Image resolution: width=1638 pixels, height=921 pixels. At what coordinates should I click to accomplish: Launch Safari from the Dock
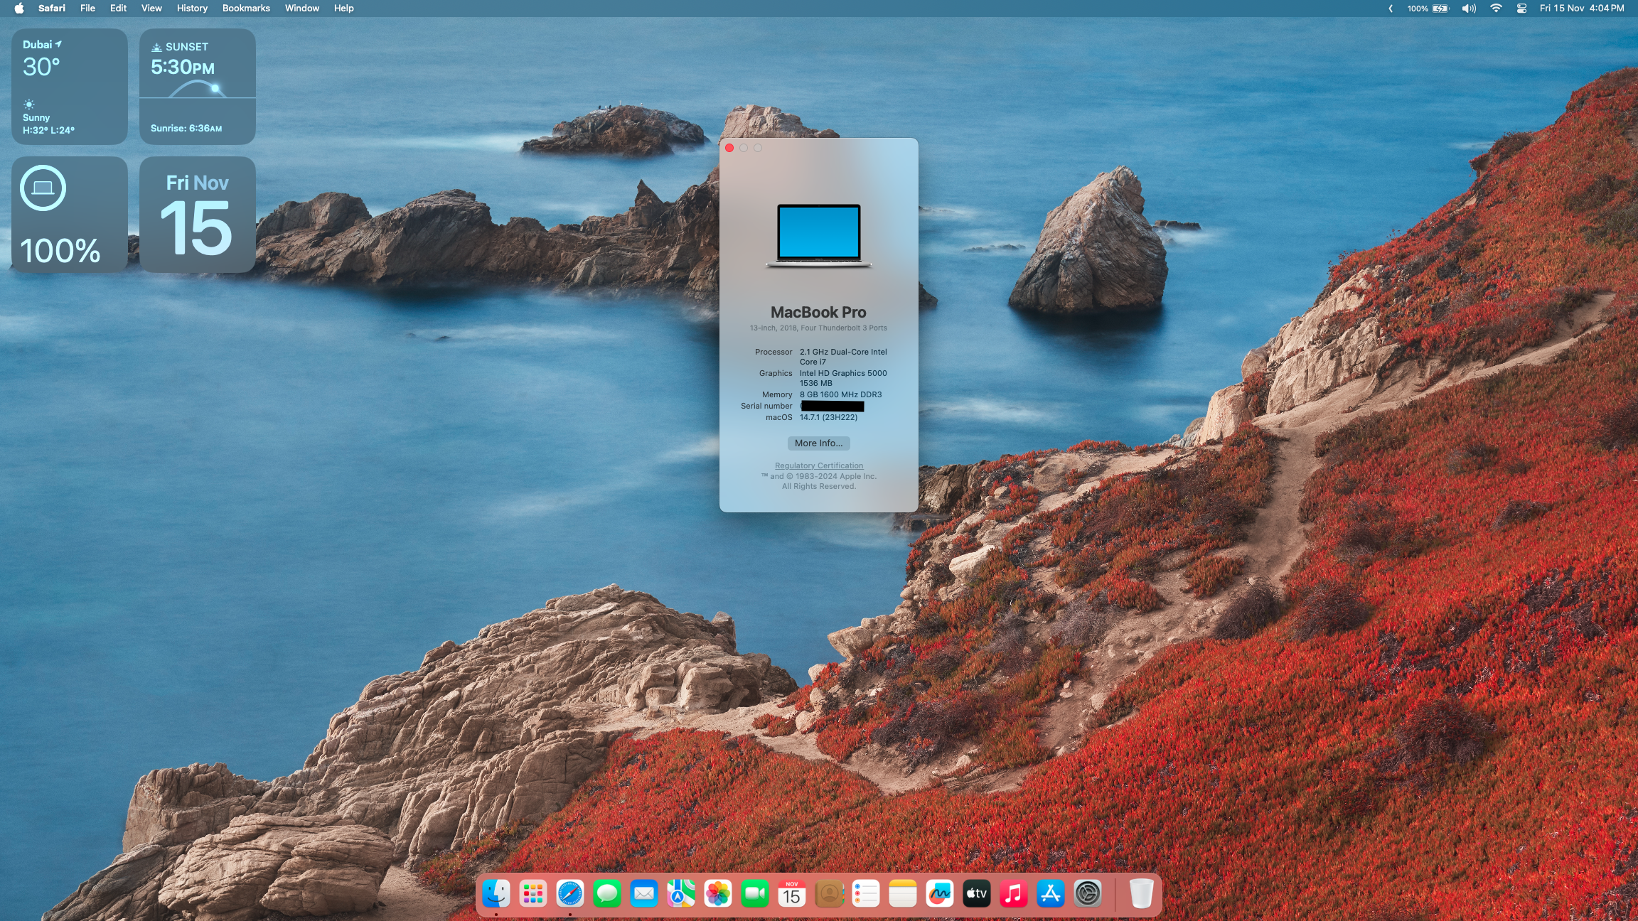(x=570, y=893)
